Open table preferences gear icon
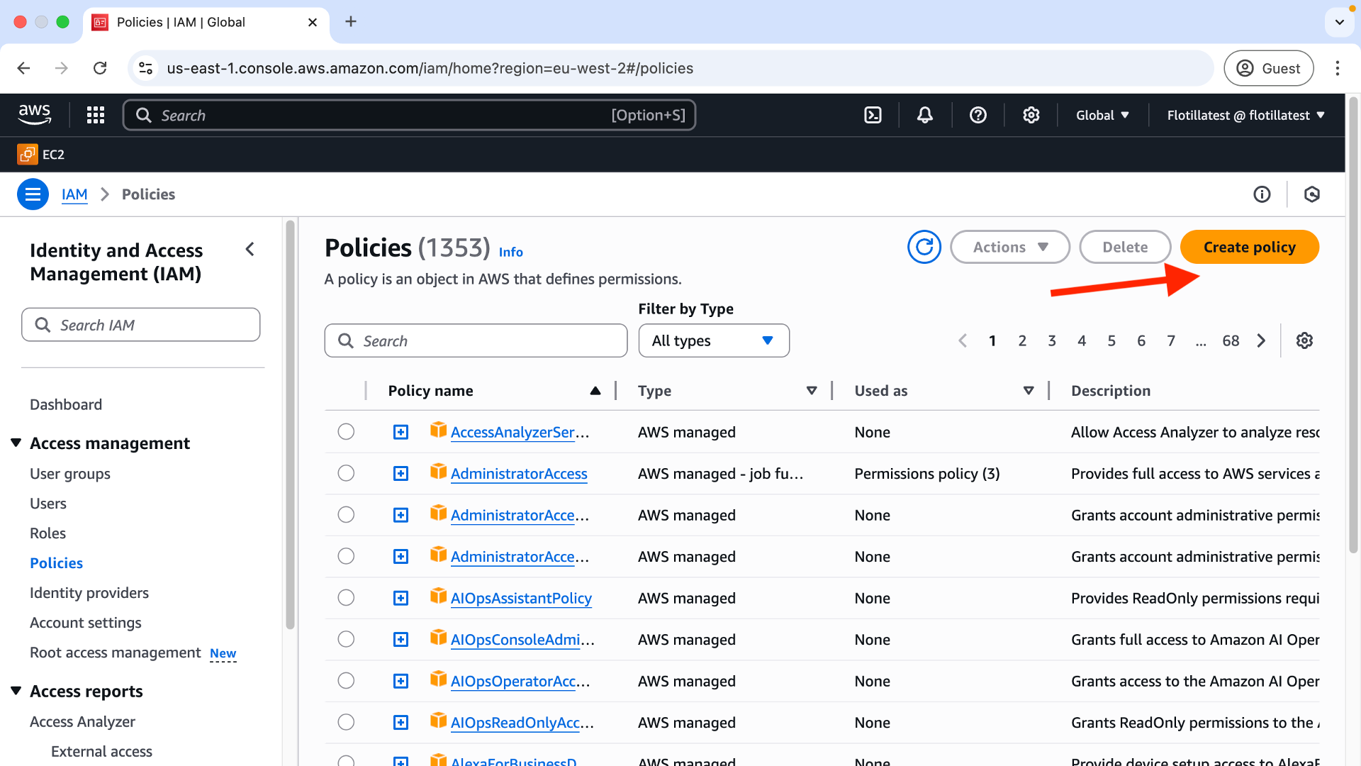 [1304, 340]
